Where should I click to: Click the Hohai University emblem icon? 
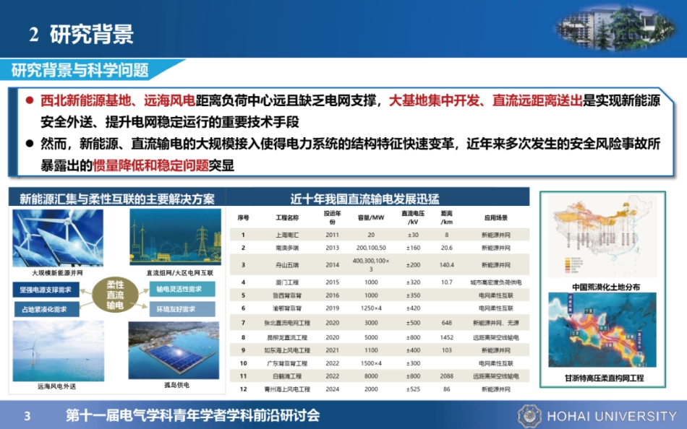click(x=532, y=415)
